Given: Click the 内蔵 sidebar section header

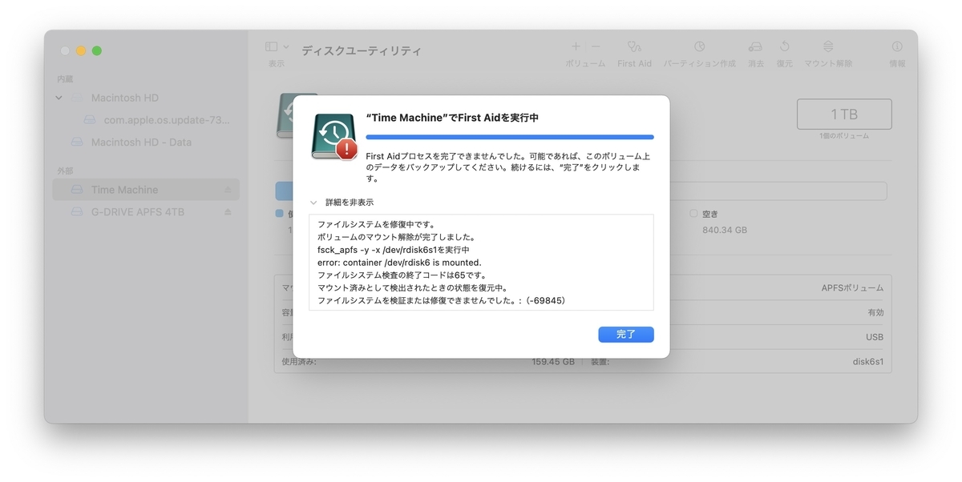Looking at the screenshot, I should click(x=65, y=79).
